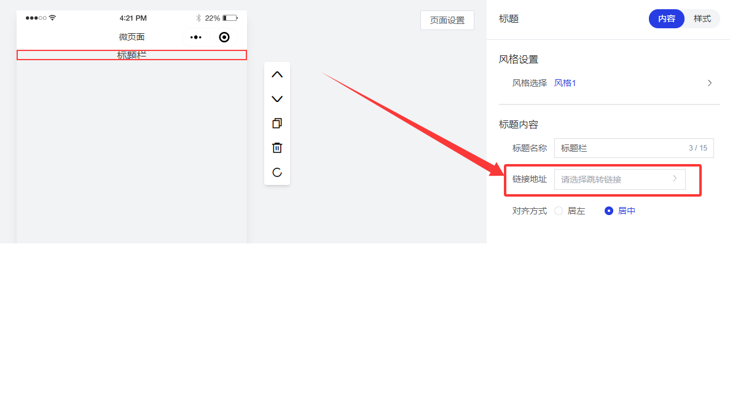Duplicate the component using the copy icon
The width and height of the screenshot is (730, 416).
click(277, 124)
